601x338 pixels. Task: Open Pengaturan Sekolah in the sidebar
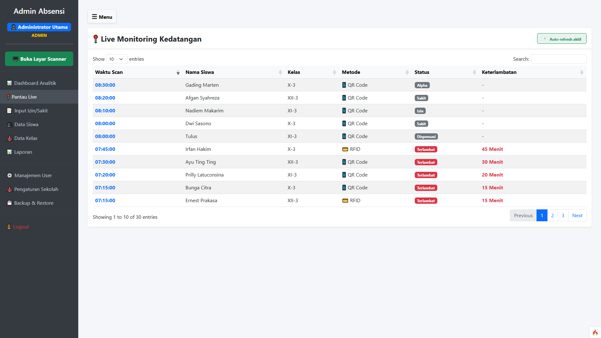[36, 189]
